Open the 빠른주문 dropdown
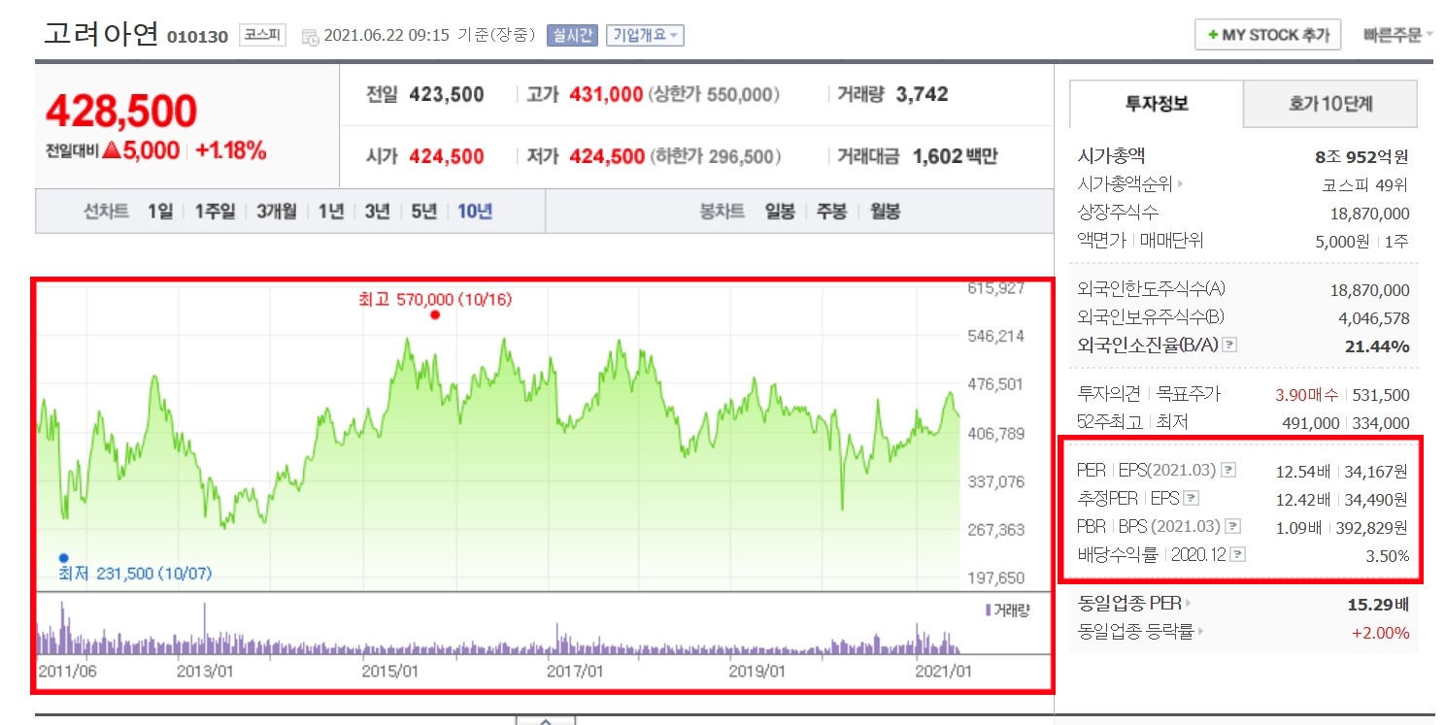 tap(1398, 35)
